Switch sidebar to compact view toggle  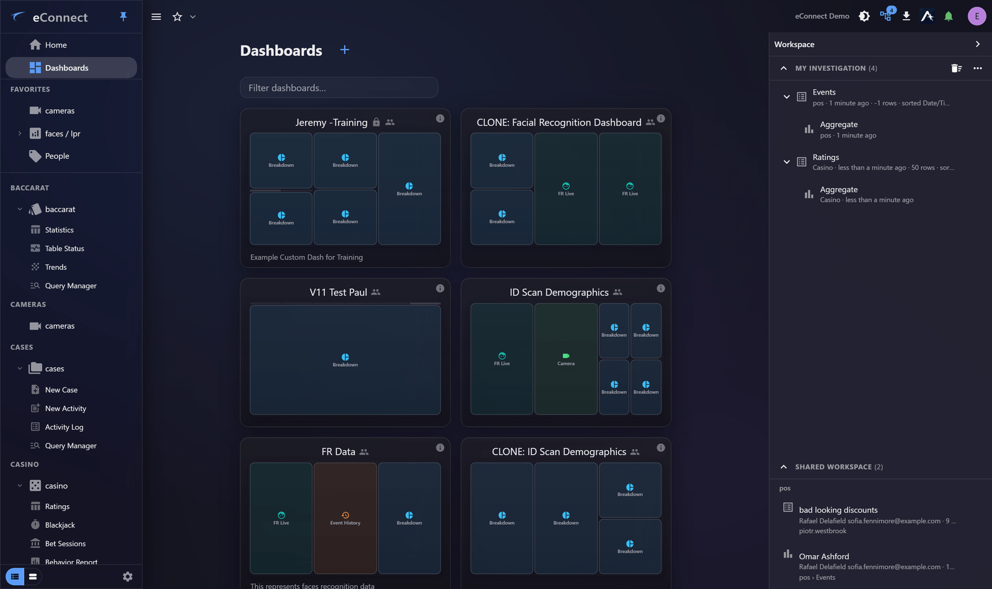33,577
